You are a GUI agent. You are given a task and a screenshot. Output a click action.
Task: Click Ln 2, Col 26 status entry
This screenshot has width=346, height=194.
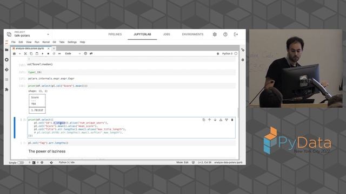(x=204, y=163)
